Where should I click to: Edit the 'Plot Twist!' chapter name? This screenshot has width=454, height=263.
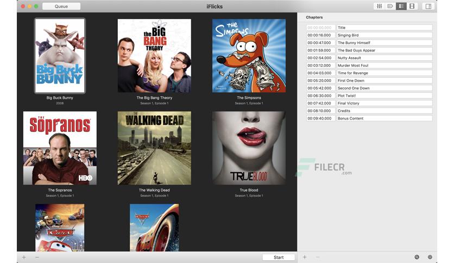coord(384,96)
